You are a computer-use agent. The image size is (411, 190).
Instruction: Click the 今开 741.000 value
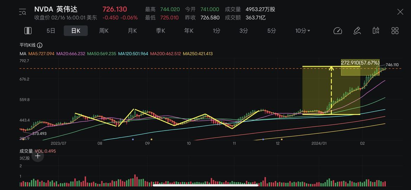click(x=202, y=9)
